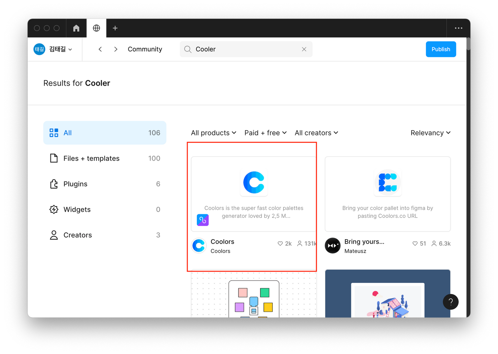Open the house illustration thumbnail

[x=388, y=293]
